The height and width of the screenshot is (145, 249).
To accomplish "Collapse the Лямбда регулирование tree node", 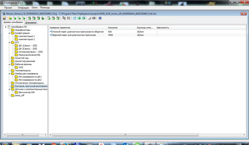I will click(x=9, y=74).
